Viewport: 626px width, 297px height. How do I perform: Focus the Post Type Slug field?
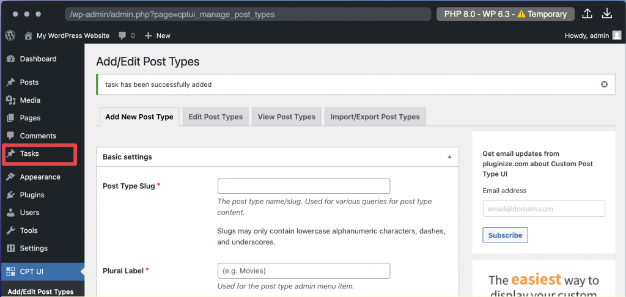[x=304, y=186]
